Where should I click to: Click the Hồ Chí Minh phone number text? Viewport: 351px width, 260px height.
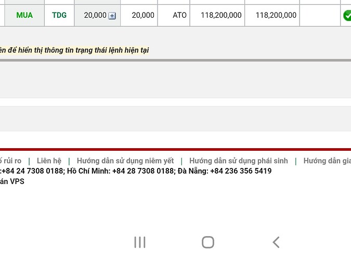[x=144, y=171]
